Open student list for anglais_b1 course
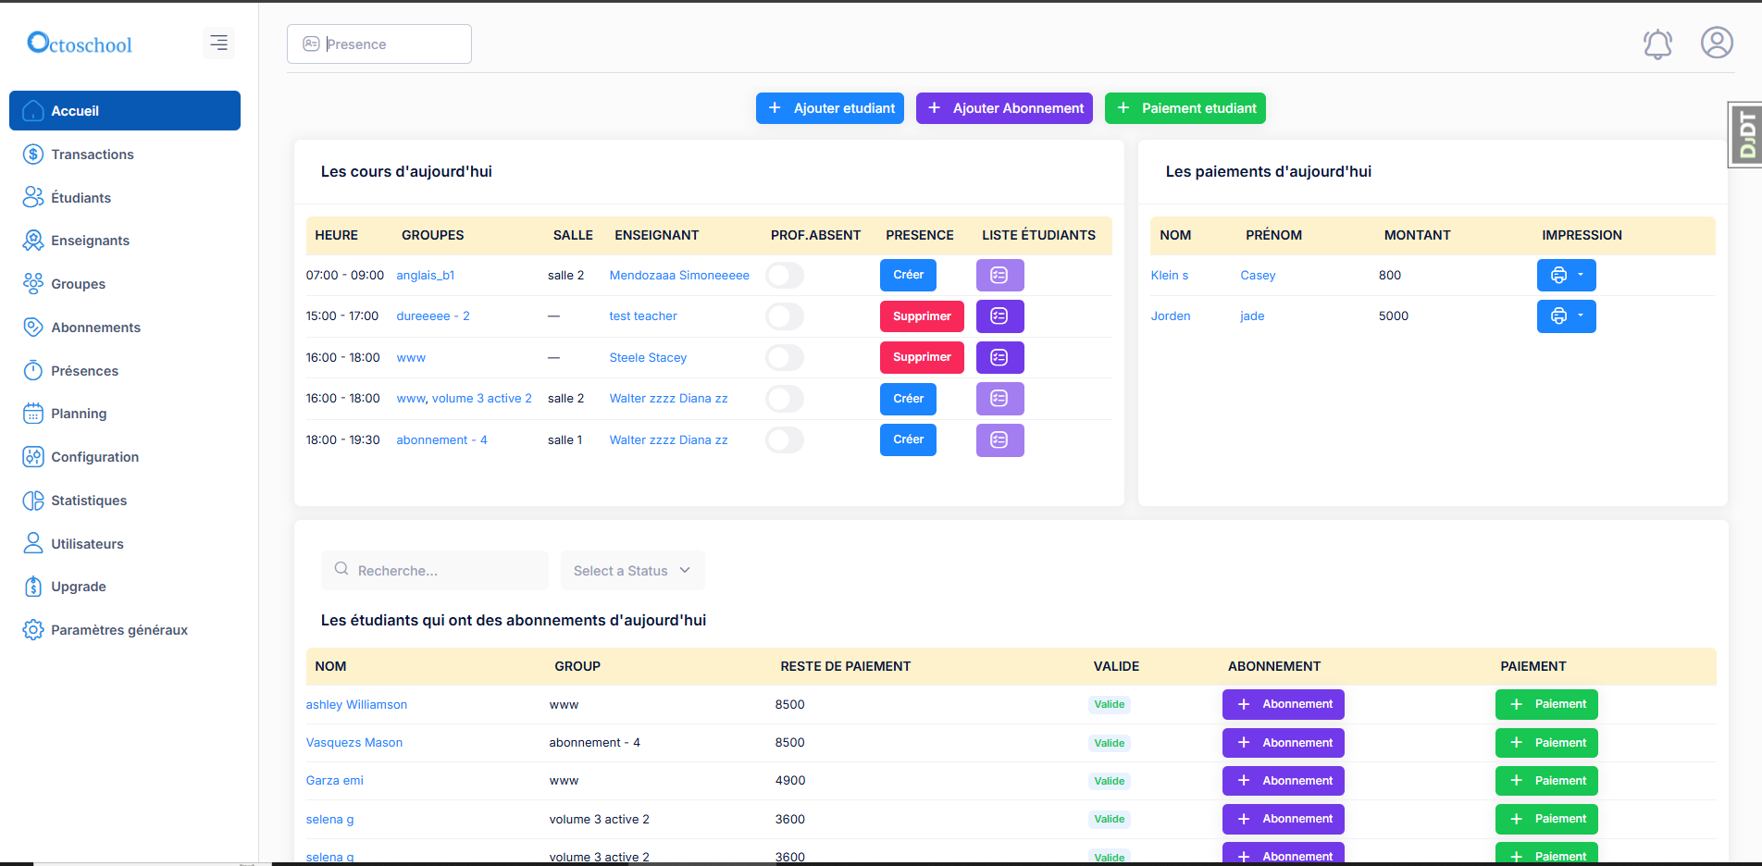Image resolution: width=1762 pixels, height=866 pixels. pos(999,276)
